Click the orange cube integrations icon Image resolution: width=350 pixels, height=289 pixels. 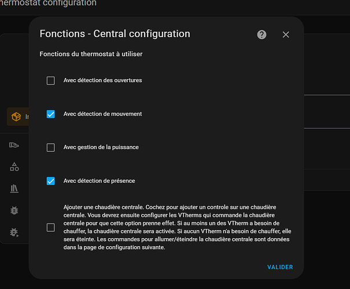pos(16,117)
